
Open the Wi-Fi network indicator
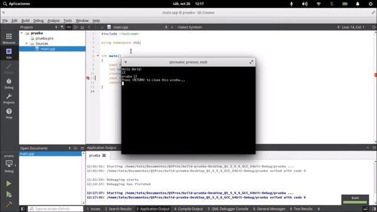point(319,4)
